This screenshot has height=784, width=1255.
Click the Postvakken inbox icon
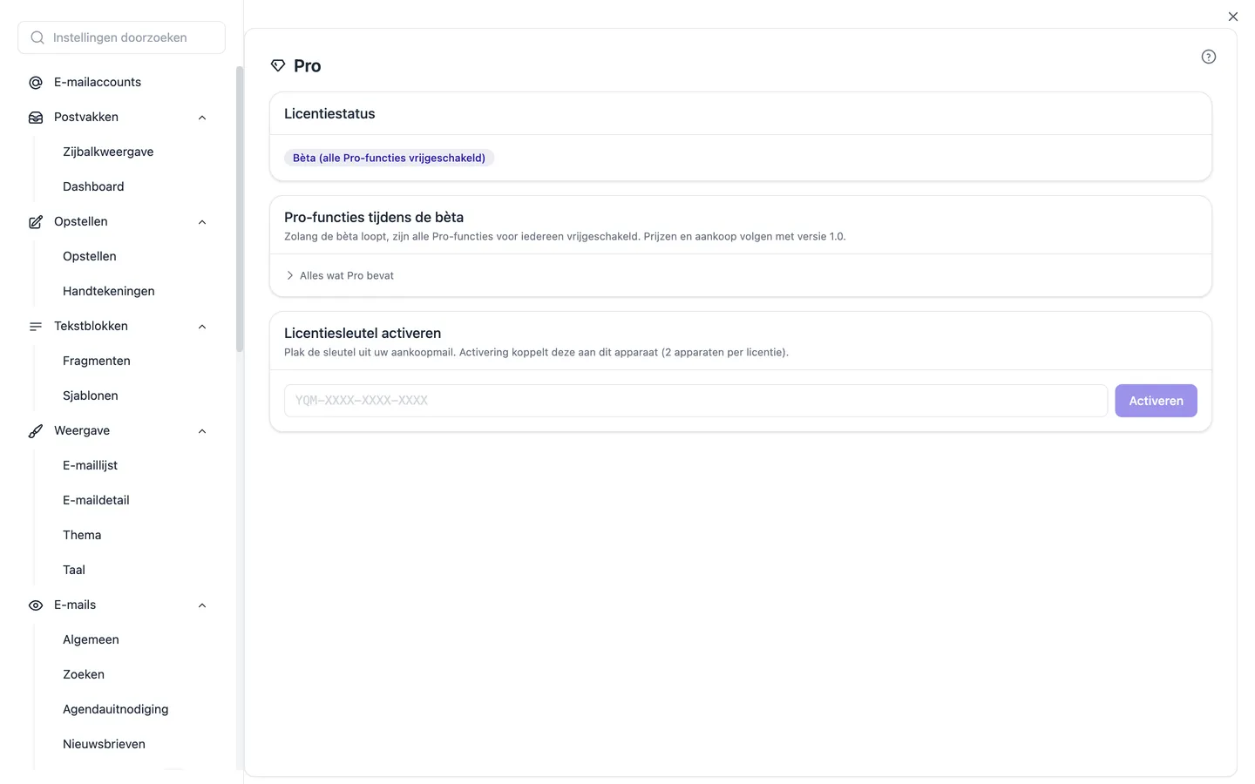click(36, 118)
